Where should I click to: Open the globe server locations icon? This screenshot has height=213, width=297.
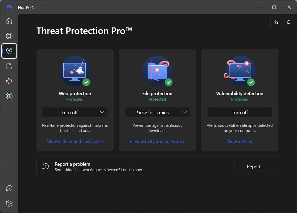click(9, 36)
